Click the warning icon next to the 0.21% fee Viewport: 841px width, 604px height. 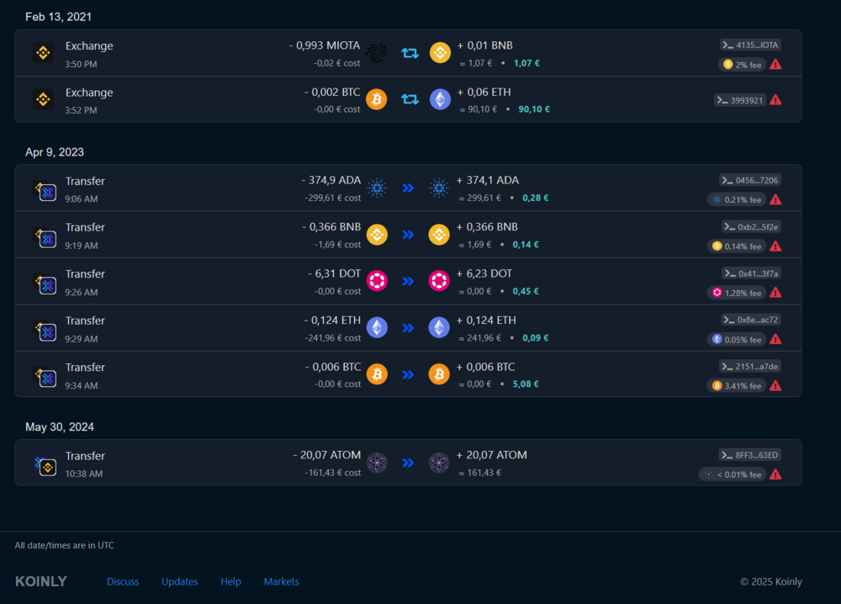pyautogui.click(x=775, y=199)
